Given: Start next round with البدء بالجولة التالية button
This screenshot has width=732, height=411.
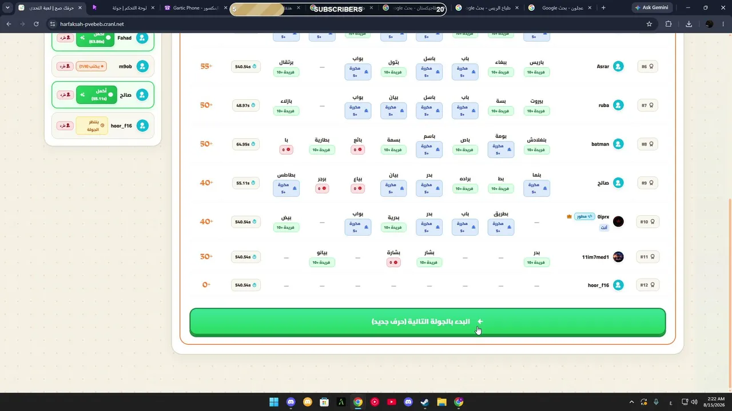Looking at the screenshot, I should [428, 322].
